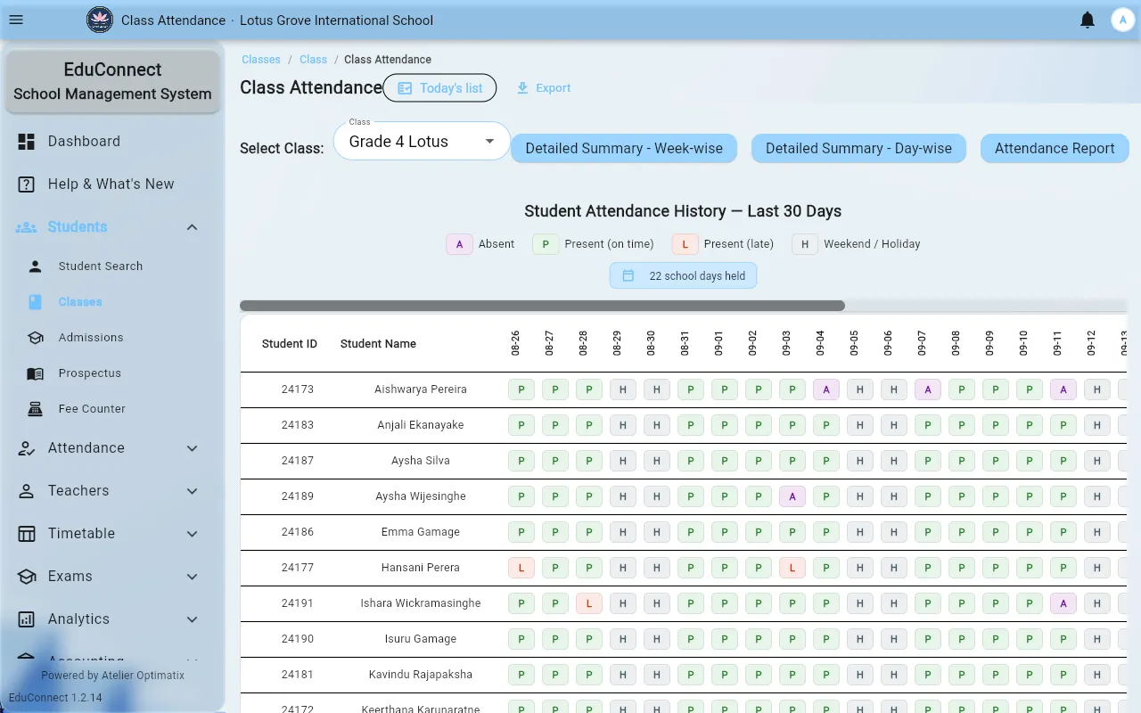Click the Student ID column header

[x=290, y=344]
